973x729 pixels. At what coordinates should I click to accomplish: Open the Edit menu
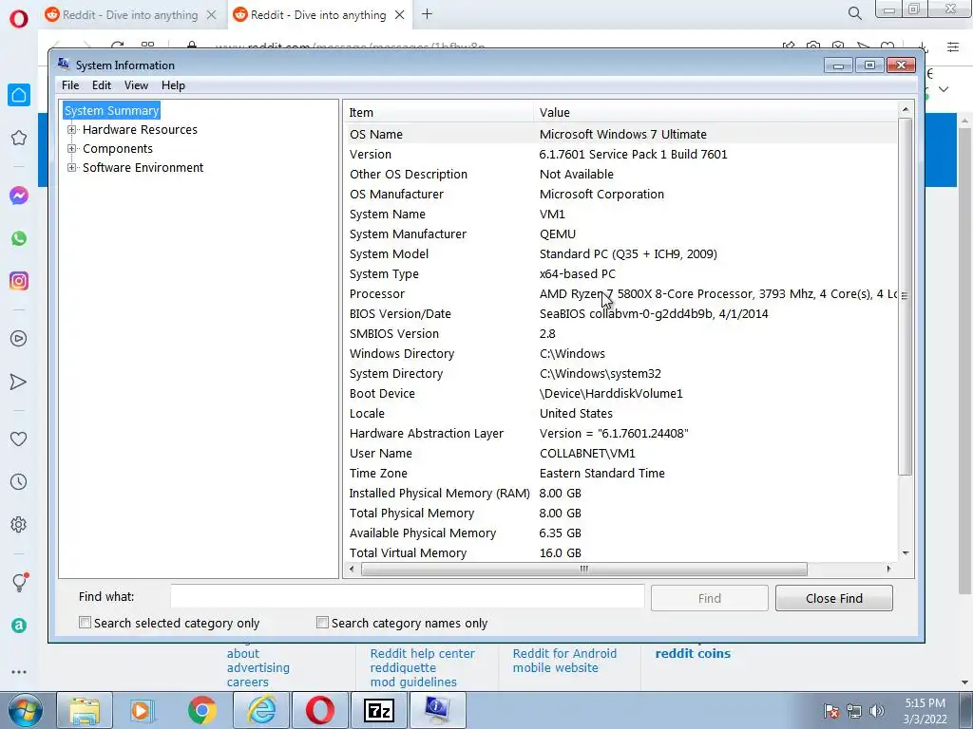pos(101,85)
